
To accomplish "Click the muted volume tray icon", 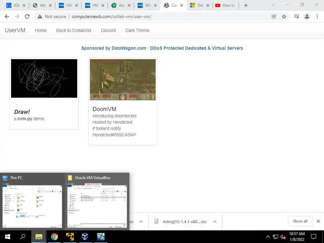I will (283, 237).
